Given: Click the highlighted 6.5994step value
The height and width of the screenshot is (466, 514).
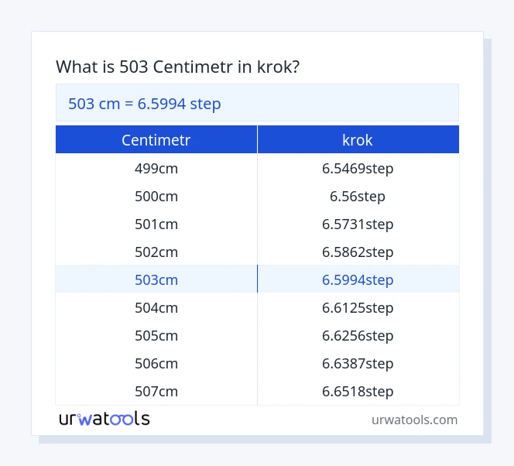Looking at the screenshot, I should tap(358, 279).
